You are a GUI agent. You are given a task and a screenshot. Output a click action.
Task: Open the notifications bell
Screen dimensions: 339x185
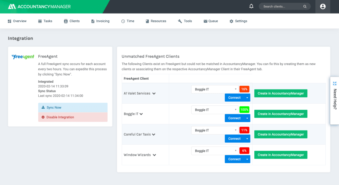pyautogui.click(x=251, y=6)
